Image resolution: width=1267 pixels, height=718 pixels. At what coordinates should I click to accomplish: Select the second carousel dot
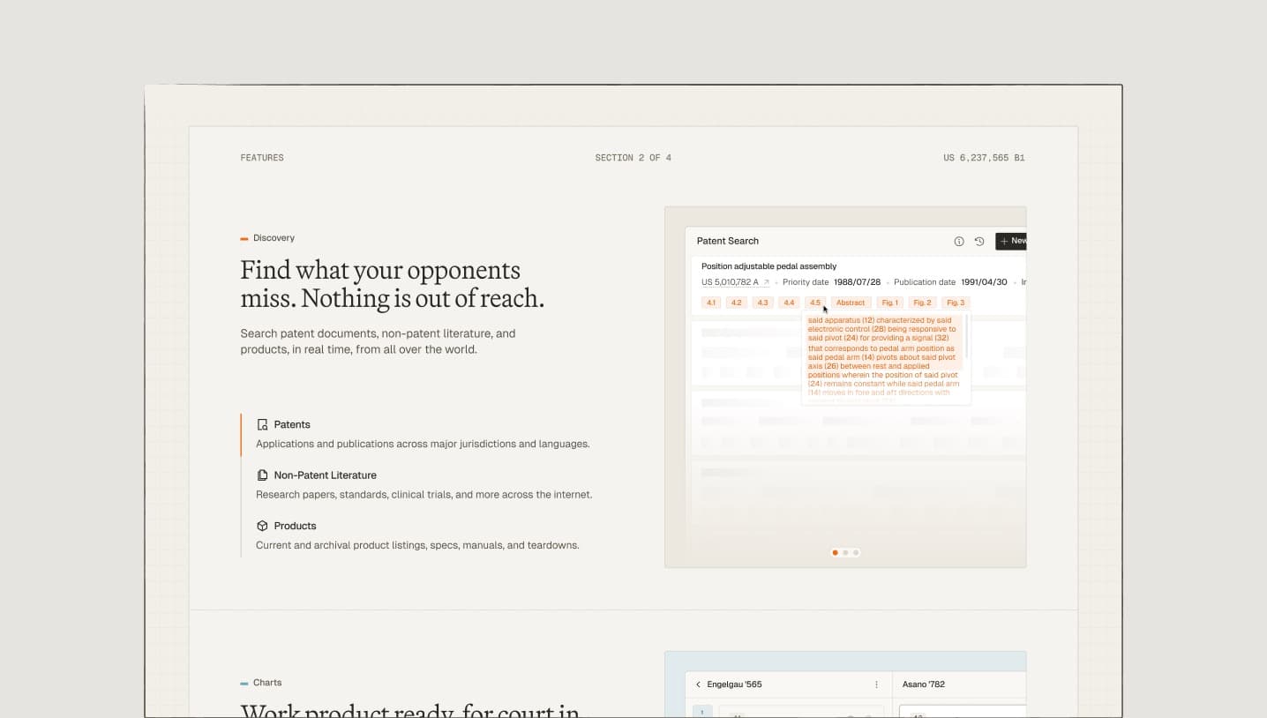point(845,553)
